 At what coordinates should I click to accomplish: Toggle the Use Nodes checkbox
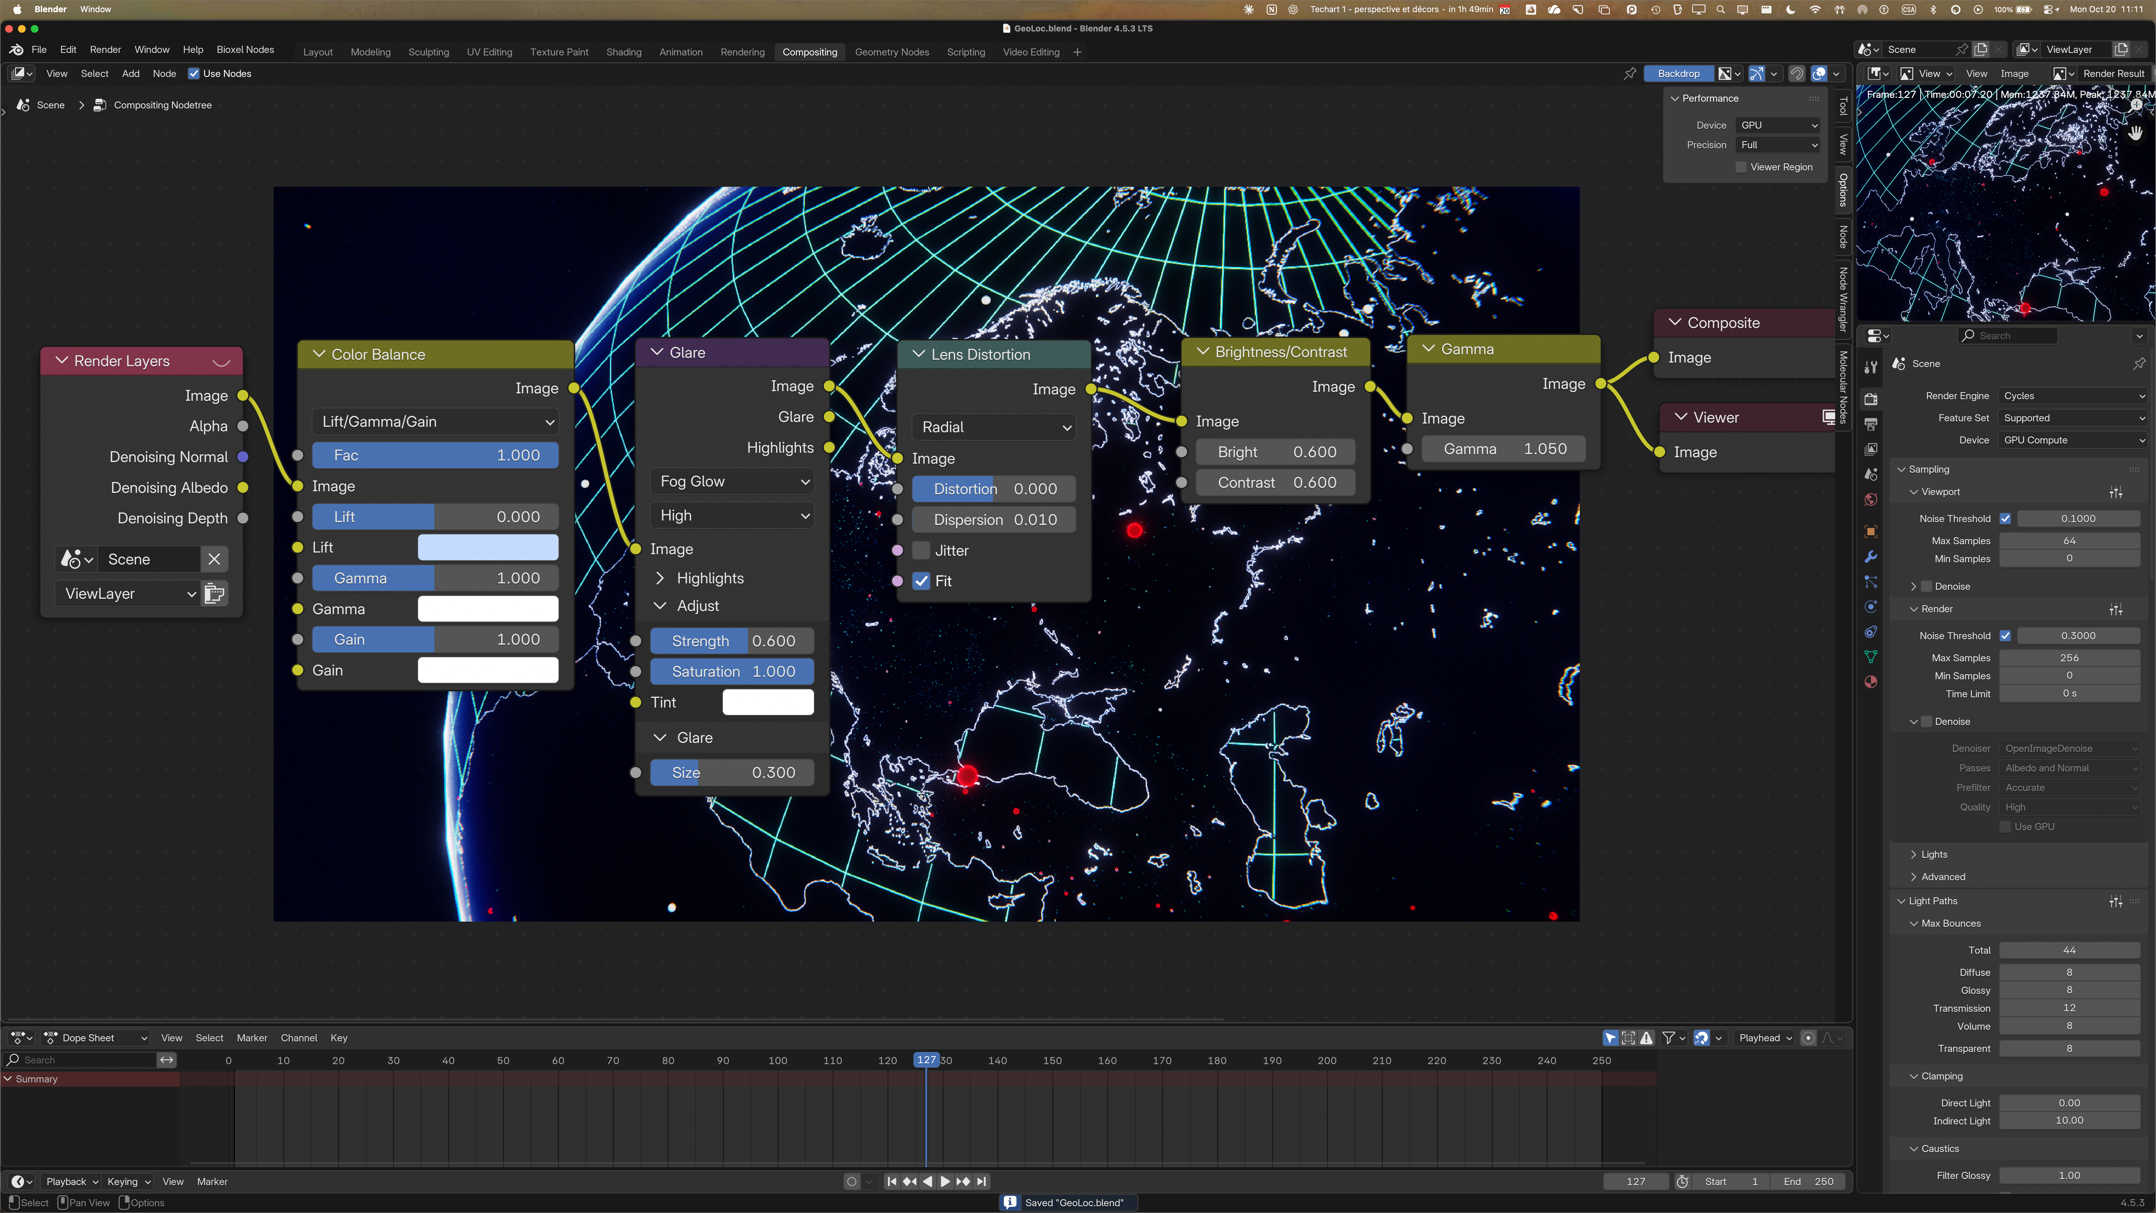pyautogui.click(x=193, y=74)
